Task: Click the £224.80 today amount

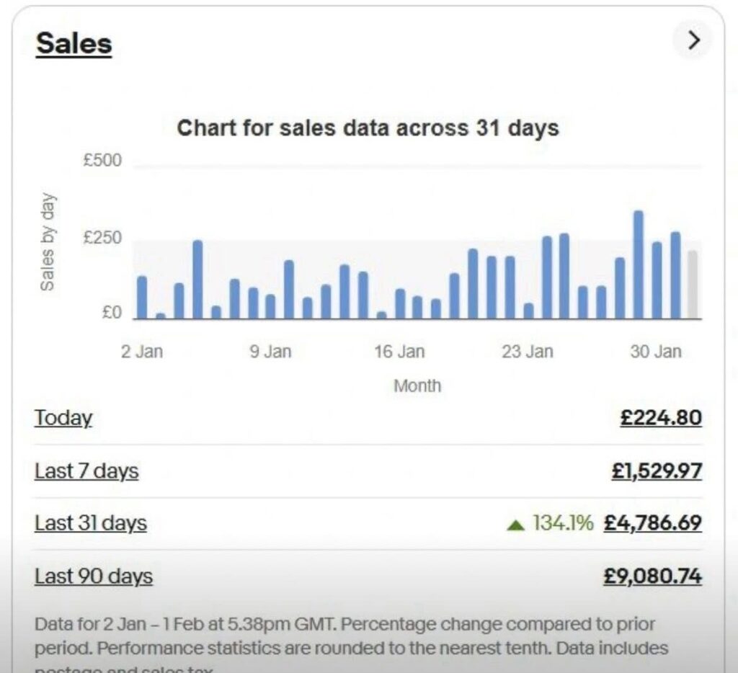Action: [x=660, y=418]
